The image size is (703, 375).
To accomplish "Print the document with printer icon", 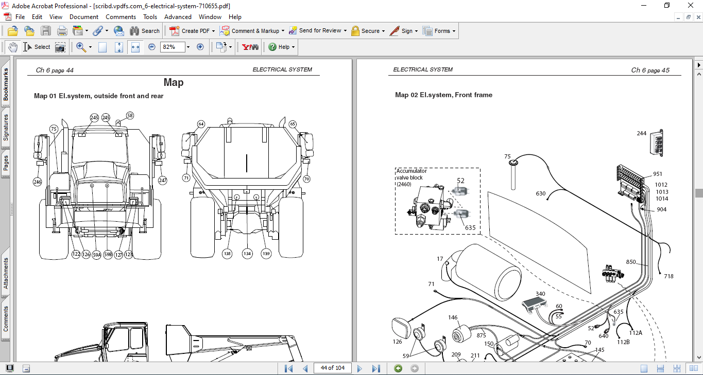I will click(62, 31).
